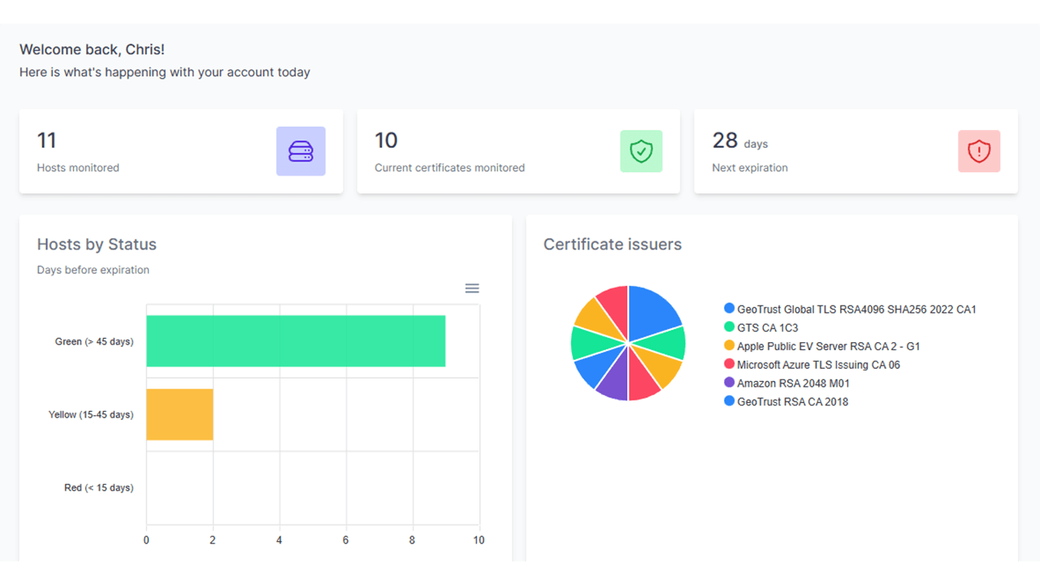Image resolution: width=1040 pixels, height=585 pixels.
Task: Toggle GeoTrust RSA CA 2018 legend dot
Action: click(729, 401)
